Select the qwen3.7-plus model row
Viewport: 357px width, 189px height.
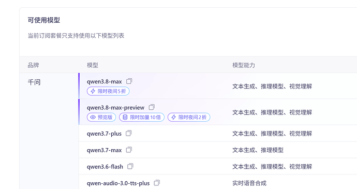(x=218, y=134)
